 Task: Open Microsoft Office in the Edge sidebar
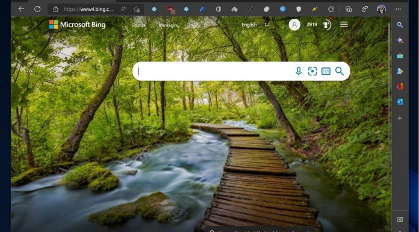click(x=400, y=86)
